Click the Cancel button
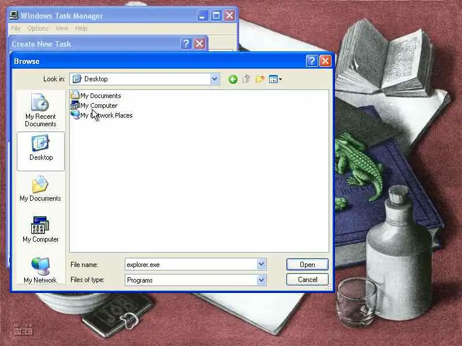Image resolution: width=462 pixels, height=346 pixels. pos(307,280)
